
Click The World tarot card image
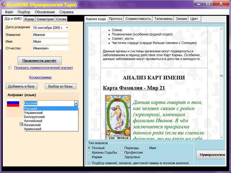[118, 118]
